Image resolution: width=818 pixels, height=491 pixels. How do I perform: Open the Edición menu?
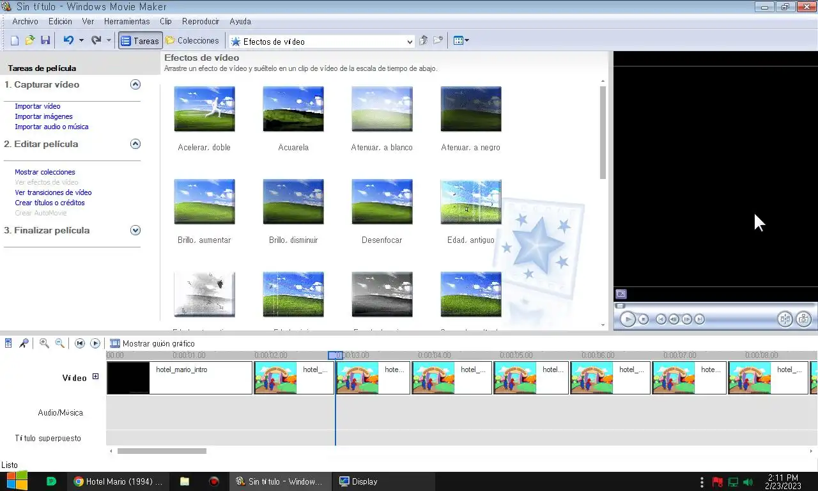(x=60, y=21)
